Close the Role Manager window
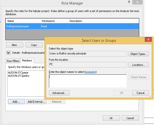This screenshot has height=125, width=154. [137, 2]
